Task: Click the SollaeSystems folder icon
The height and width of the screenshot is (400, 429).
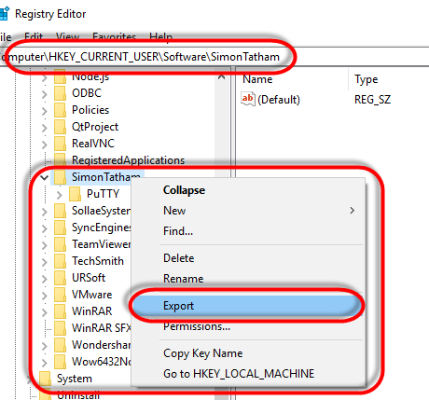Action: pos(60,211)
